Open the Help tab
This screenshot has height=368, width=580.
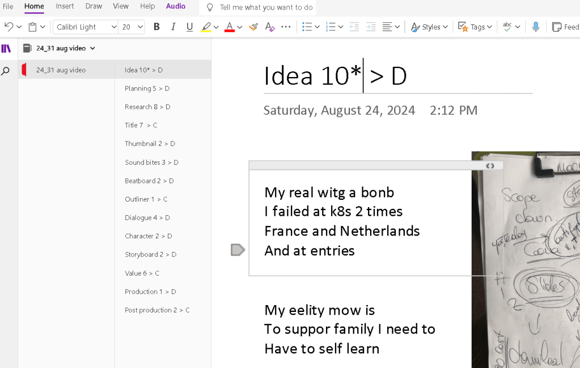pos(147,6)
